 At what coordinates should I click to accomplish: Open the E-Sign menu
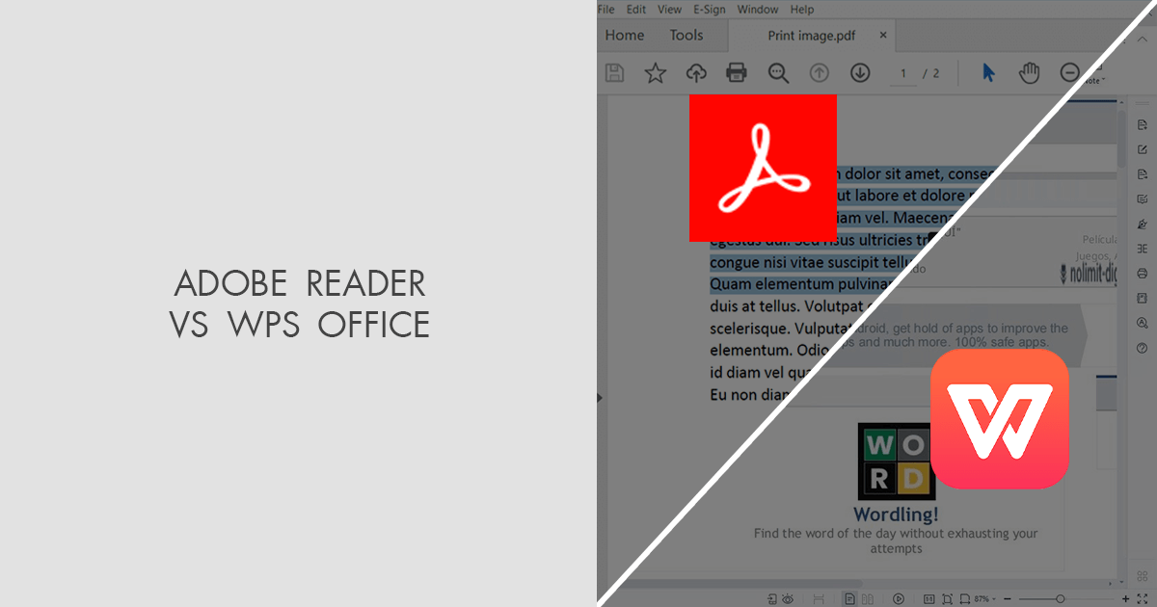pos(709,9)
